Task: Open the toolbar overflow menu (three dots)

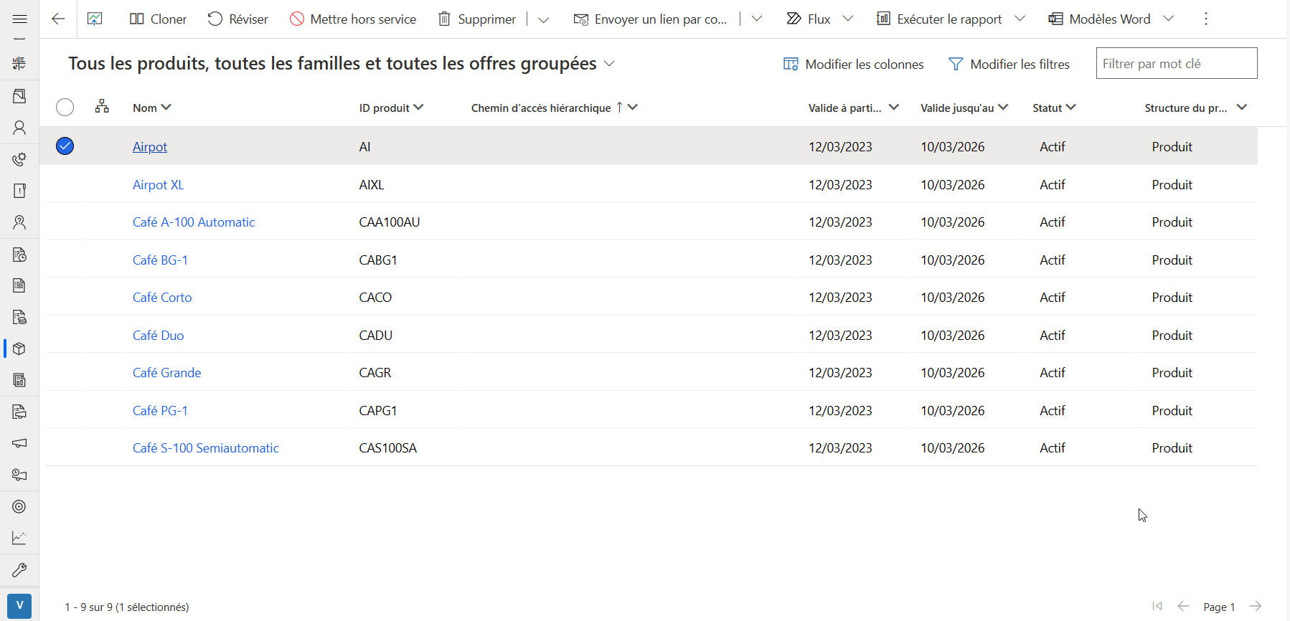Action: [x=1206, y=19]
